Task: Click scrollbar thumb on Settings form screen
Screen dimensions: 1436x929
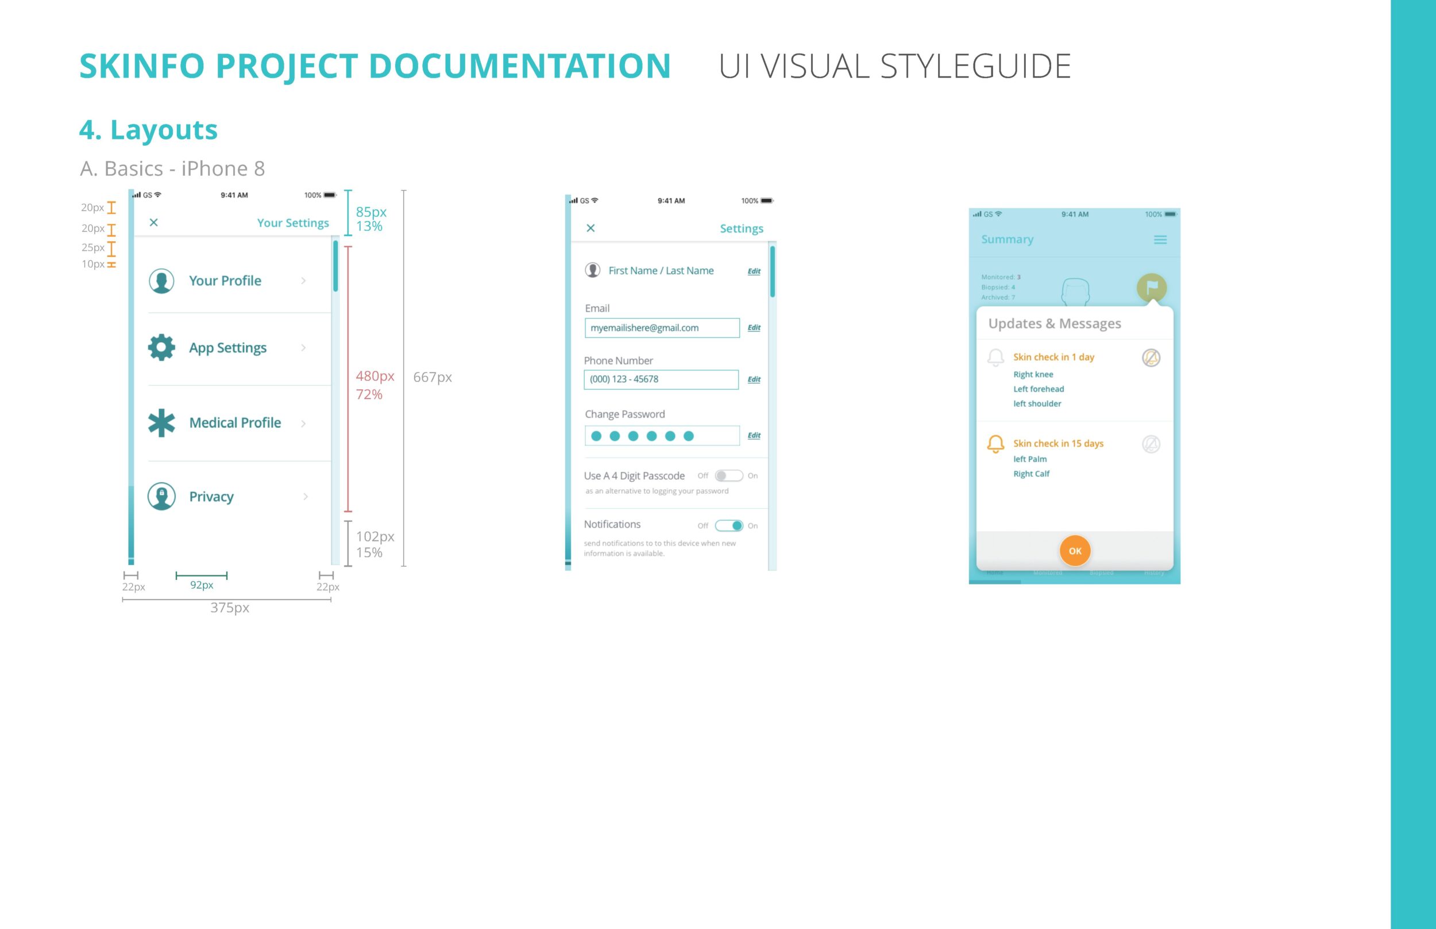Action: pyautogui.click(x=773, y=272)
